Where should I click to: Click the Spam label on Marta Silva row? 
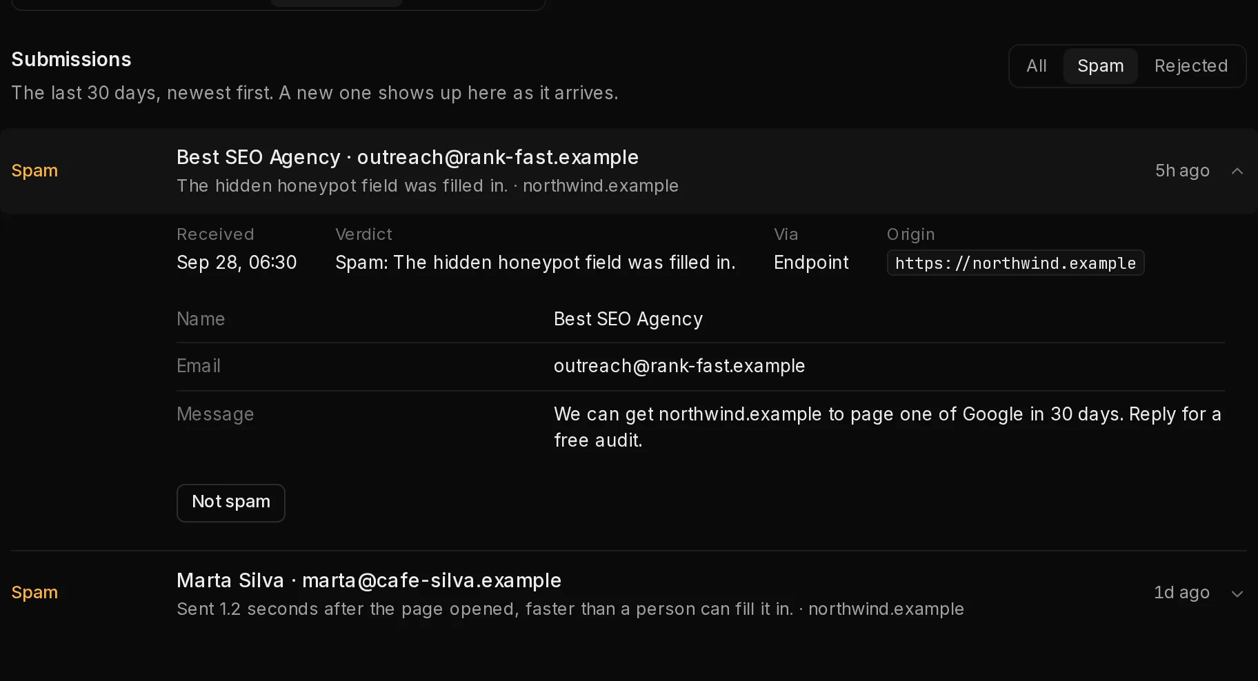tap(34, 592)
